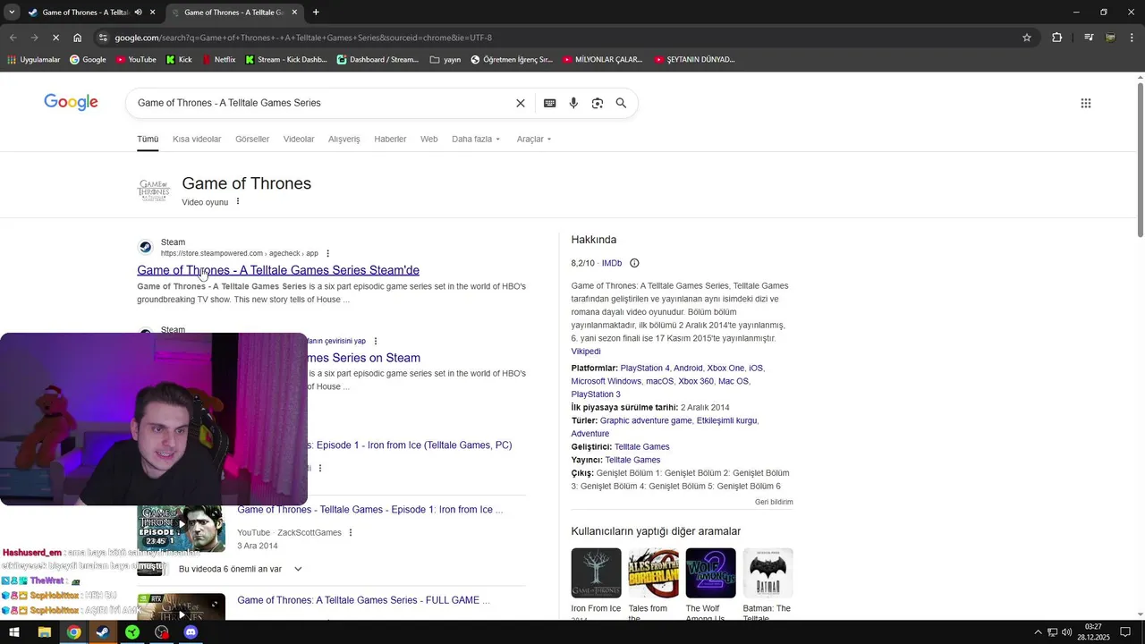Open the Chrome extensions menu

click(x=1057, y=38)
